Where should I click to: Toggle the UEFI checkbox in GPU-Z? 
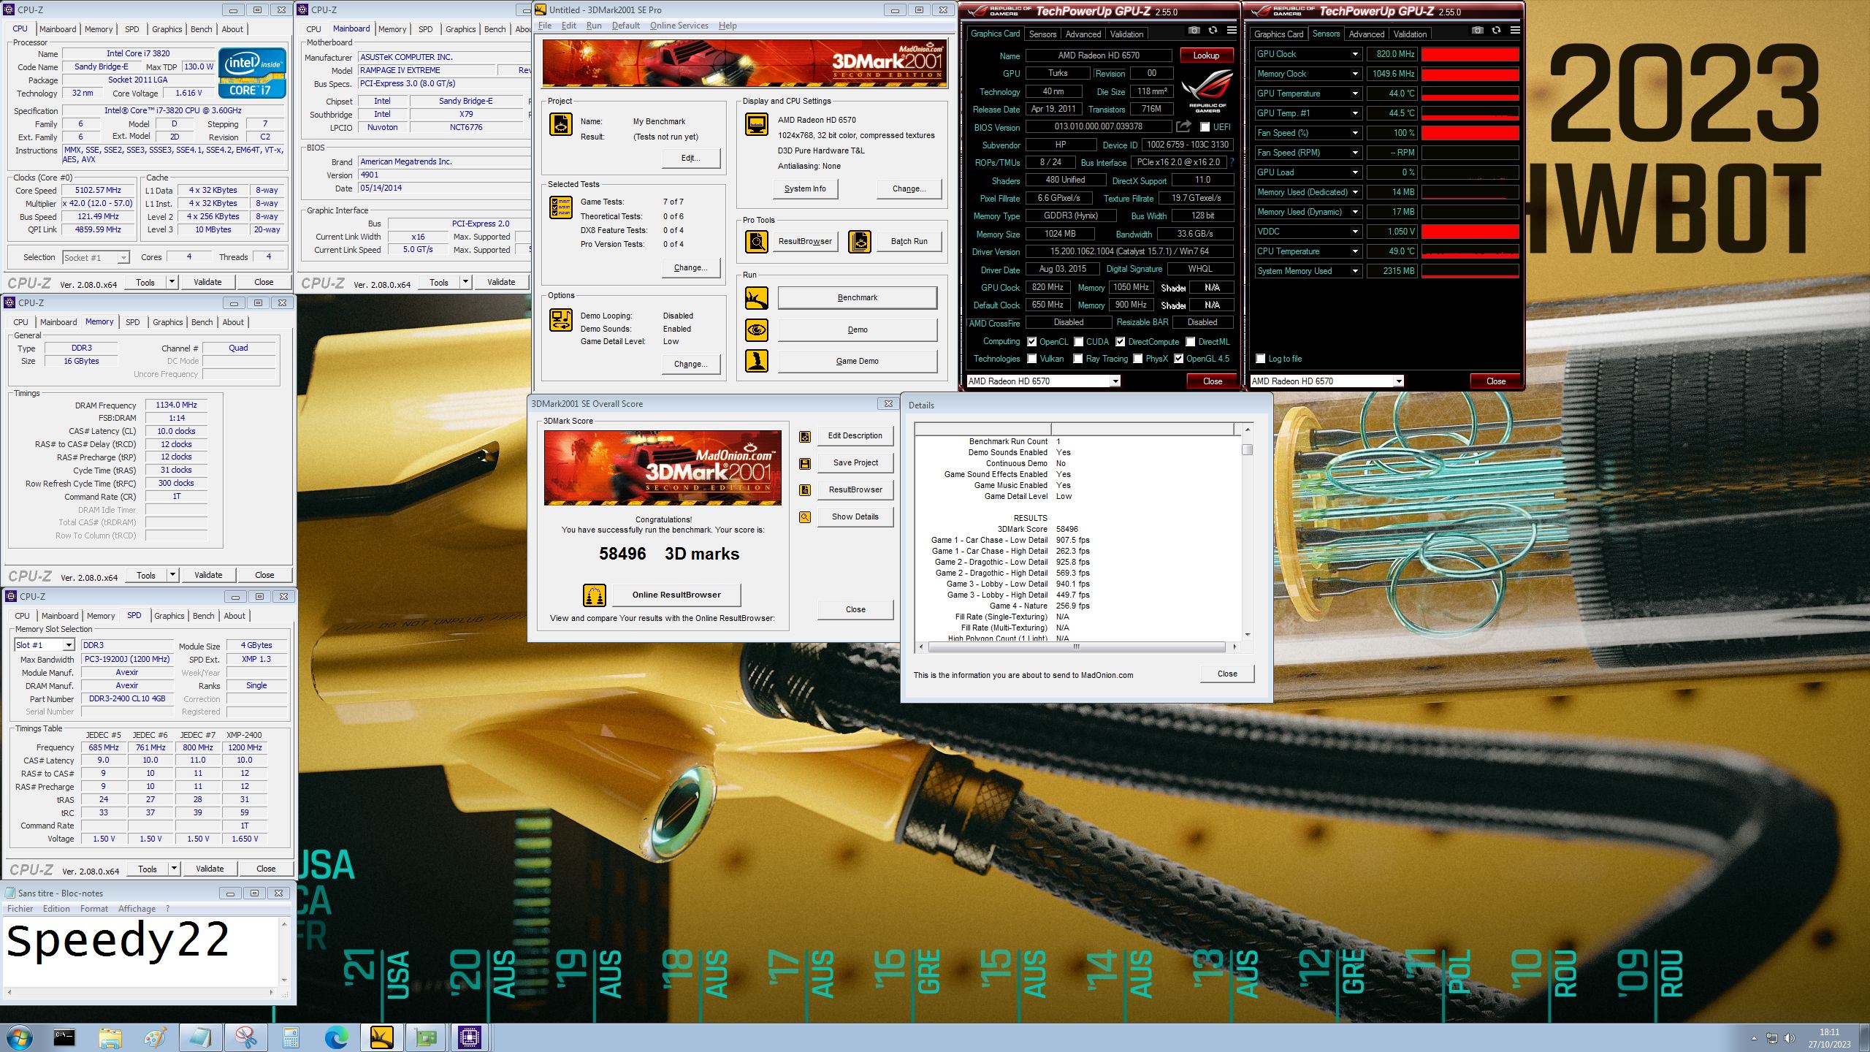(1205, 127)
